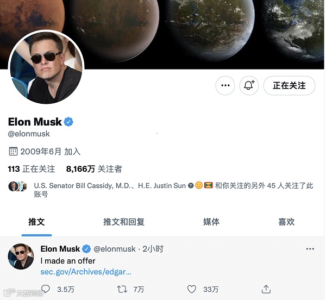Toggle the 正在关注 following button
Screen dimensions: 326x300
(289, 85)
